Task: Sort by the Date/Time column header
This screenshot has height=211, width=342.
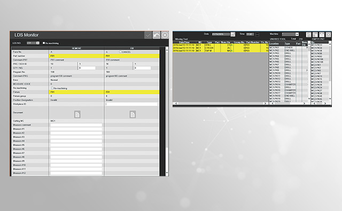Action: pyautogui.click(x=184, y=42)
